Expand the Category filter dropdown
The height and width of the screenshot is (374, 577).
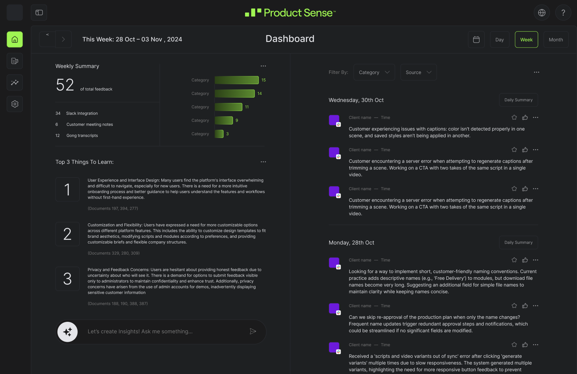(x=374, y=72)
